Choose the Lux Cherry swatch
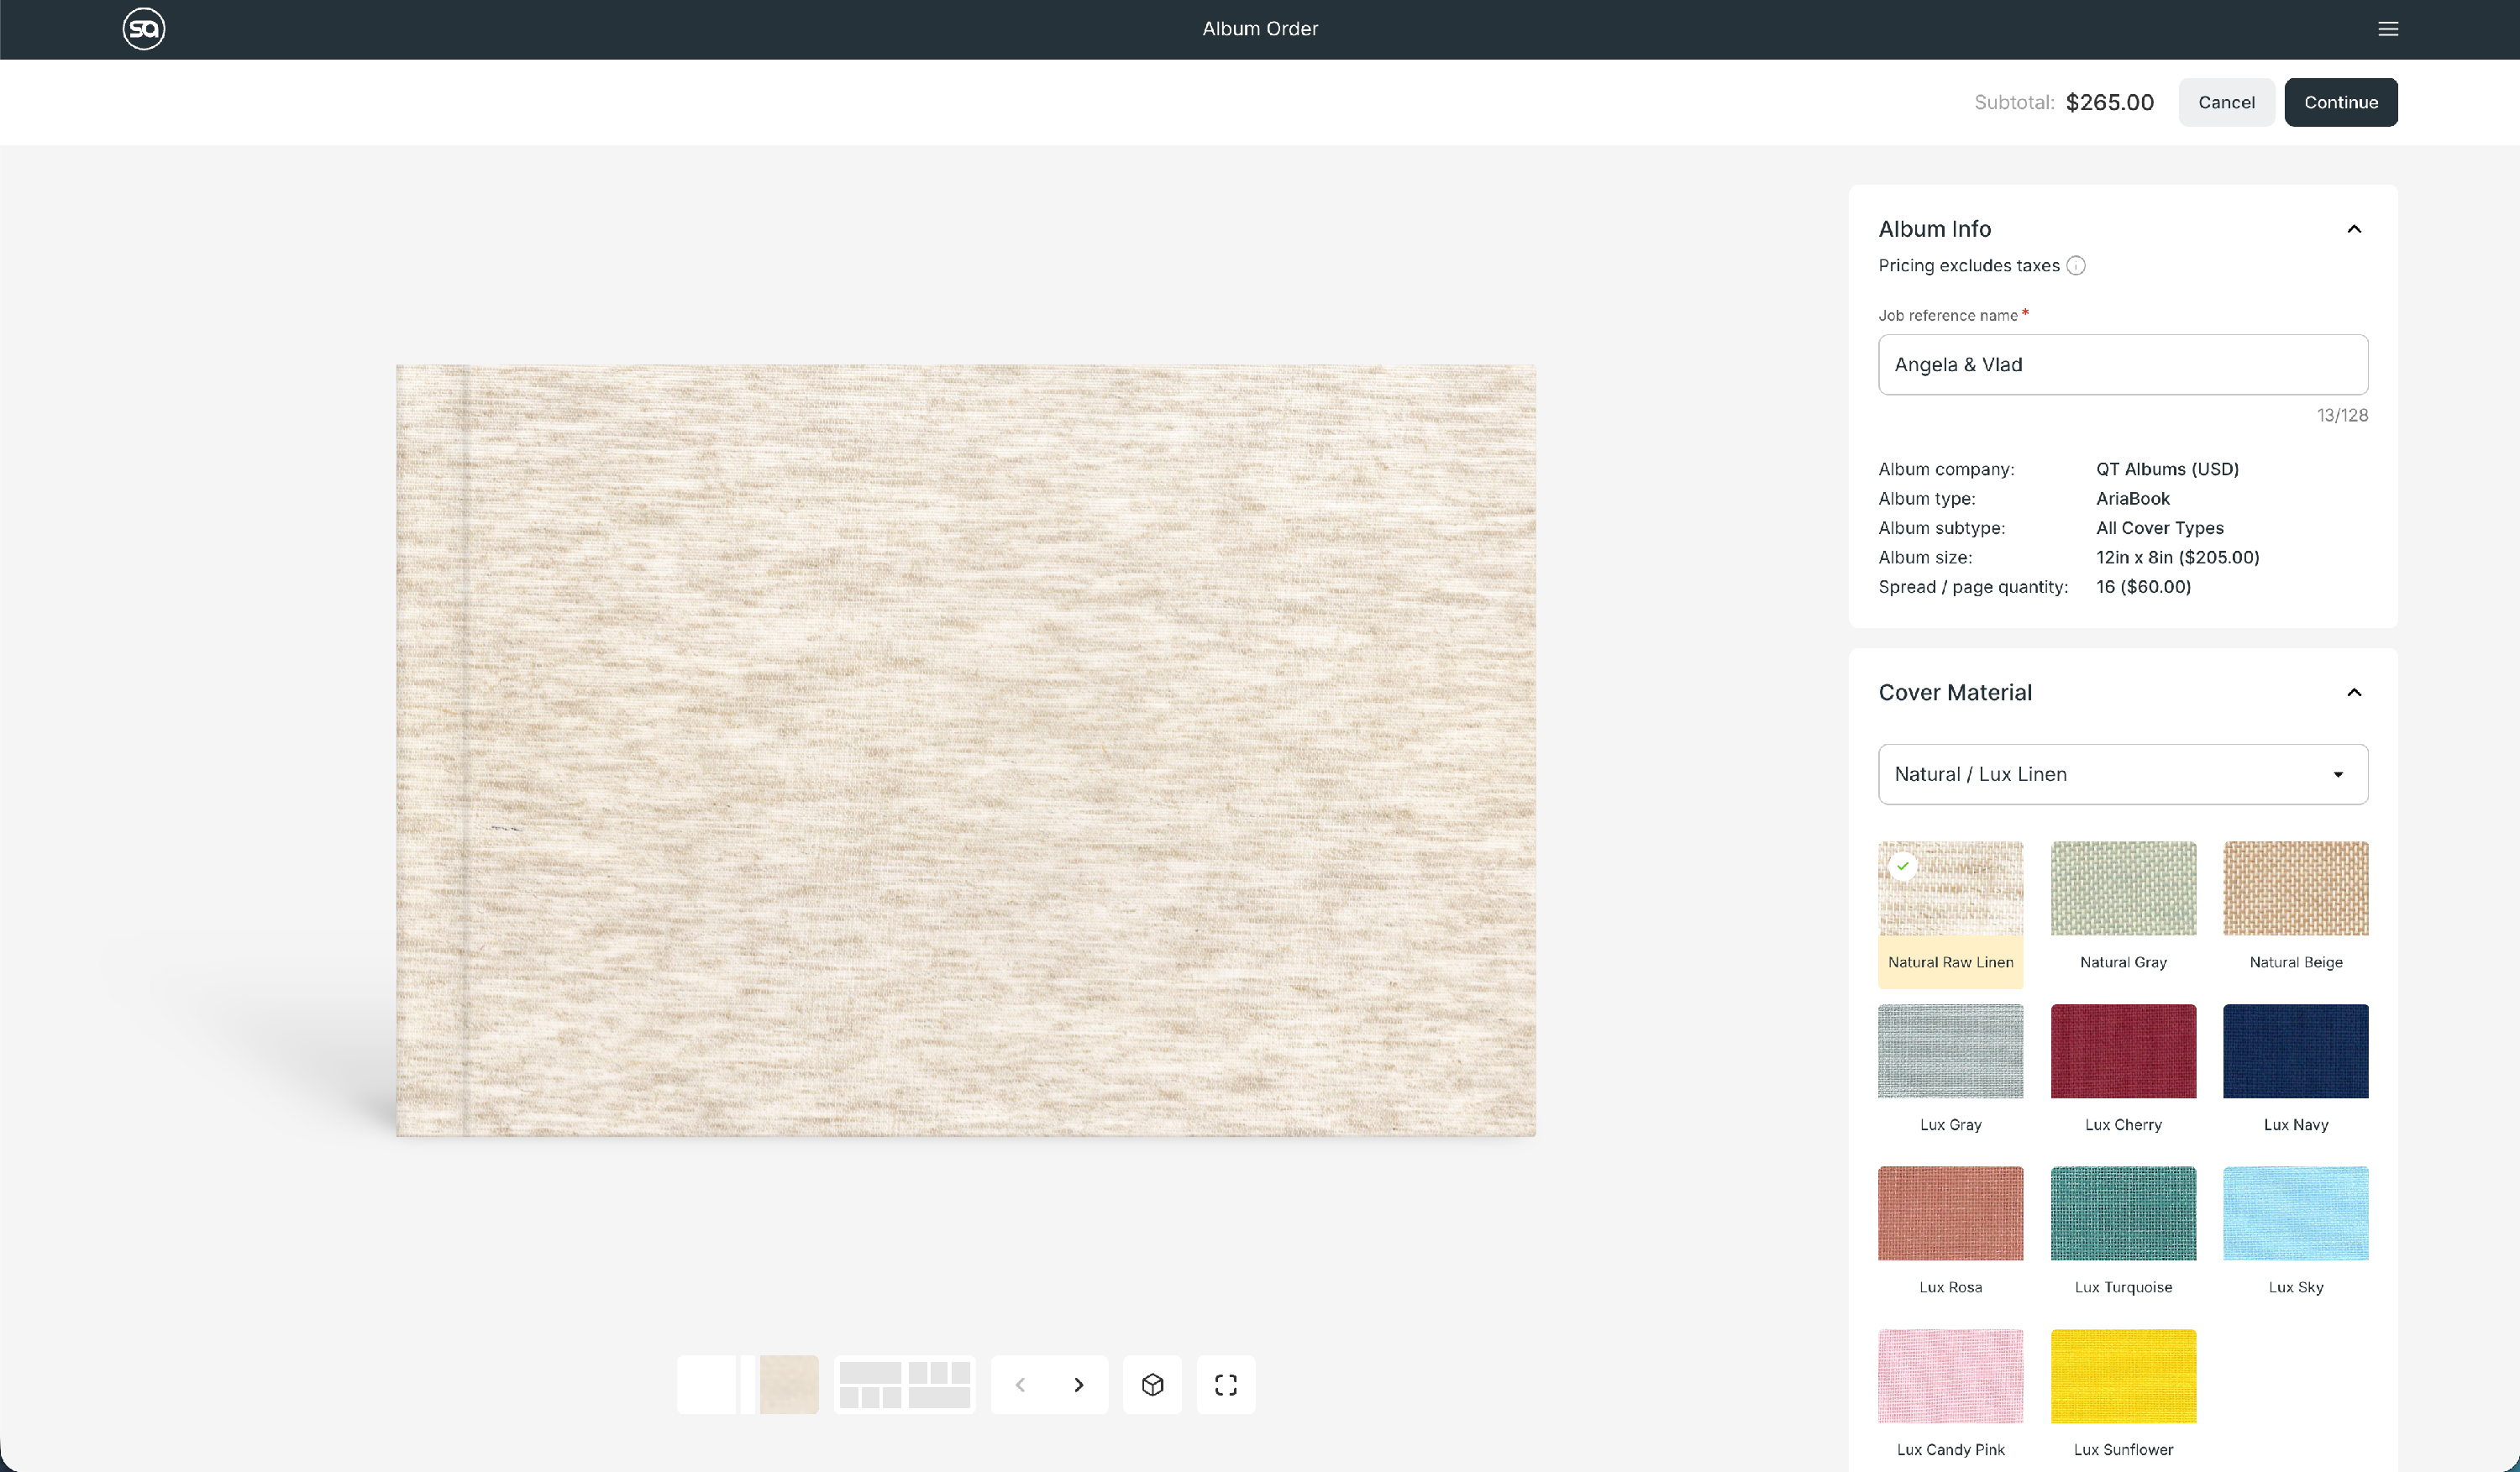This screenshot has width=2520, height=1472. [2122, 1051]
